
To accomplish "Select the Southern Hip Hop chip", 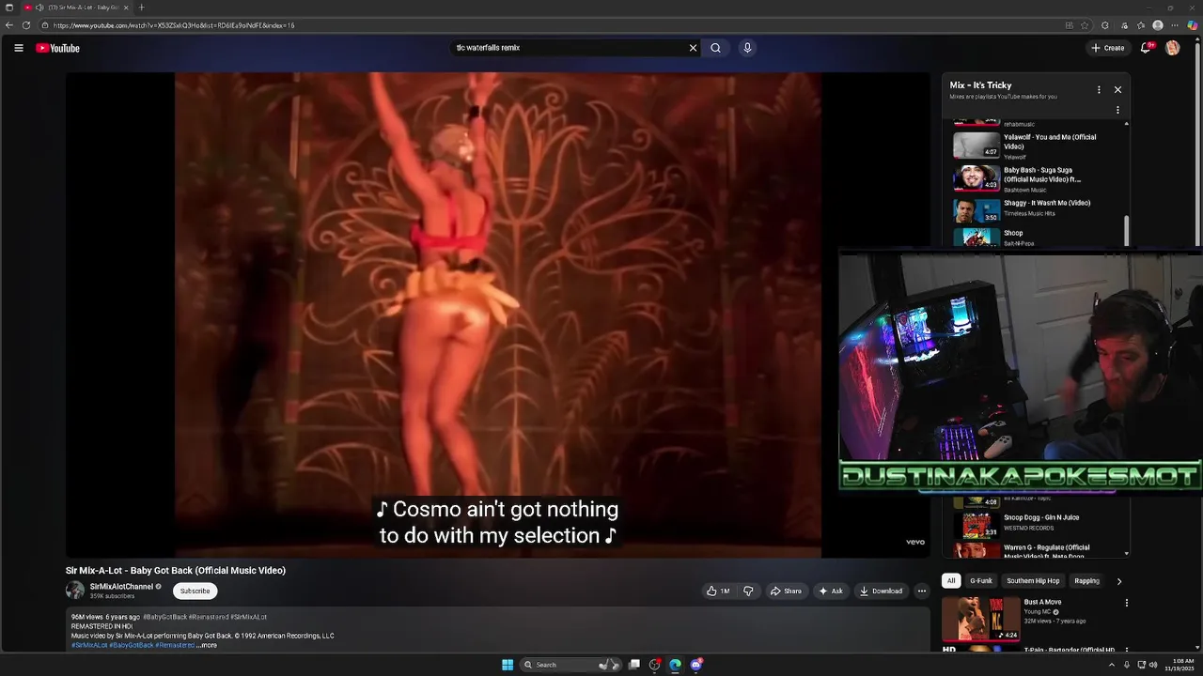I will tap(1033, 581).
